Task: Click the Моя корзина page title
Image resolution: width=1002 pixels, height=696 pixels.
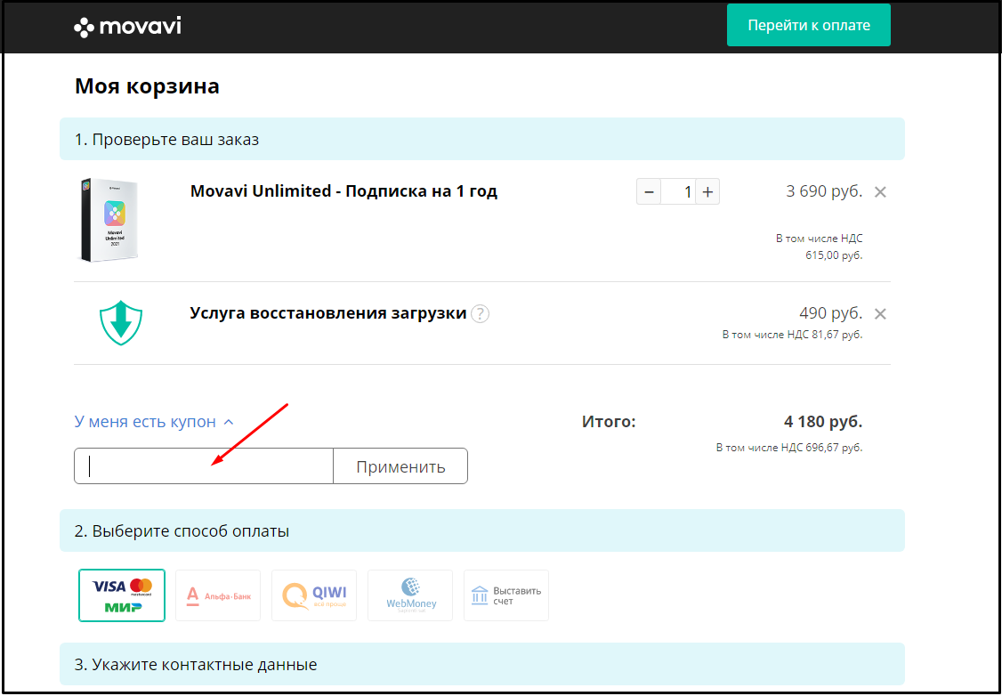Action: coord(147,85)
